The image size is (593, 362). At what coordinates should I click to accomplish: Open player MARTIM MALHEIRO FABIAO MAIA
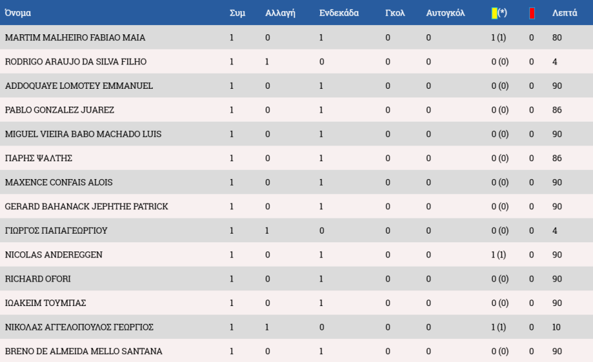(75, 38)
